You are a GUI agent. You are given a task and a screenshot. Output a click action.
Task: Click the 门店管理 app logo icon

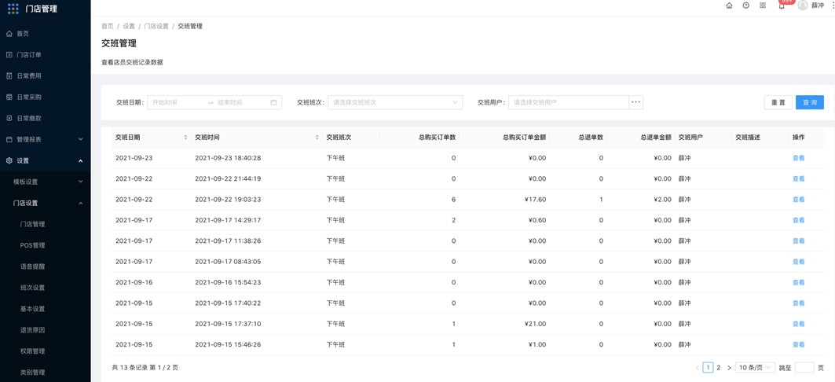[x=13, y=9]
